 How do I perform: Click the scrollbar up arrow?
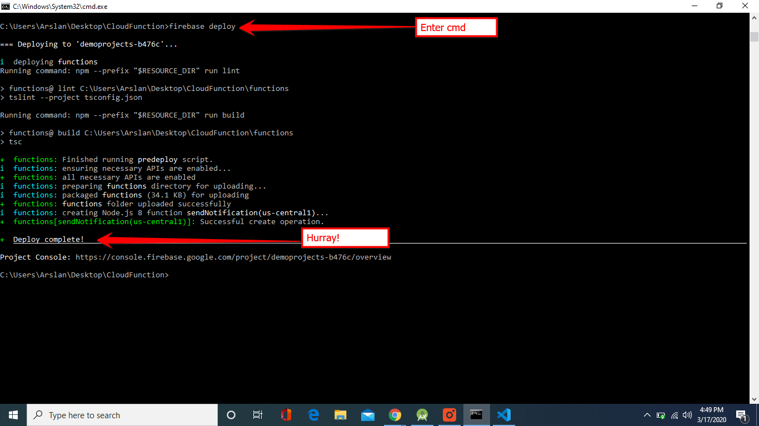click(x=754, y=18)
